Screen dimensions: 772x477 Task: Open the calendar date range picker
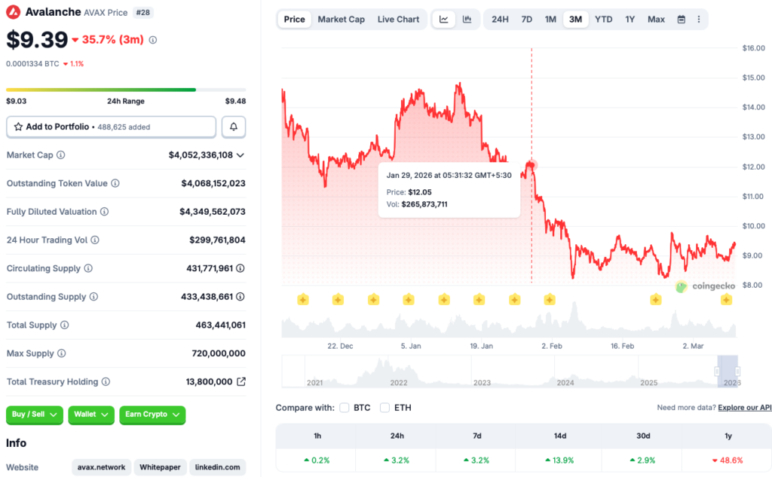682,19
